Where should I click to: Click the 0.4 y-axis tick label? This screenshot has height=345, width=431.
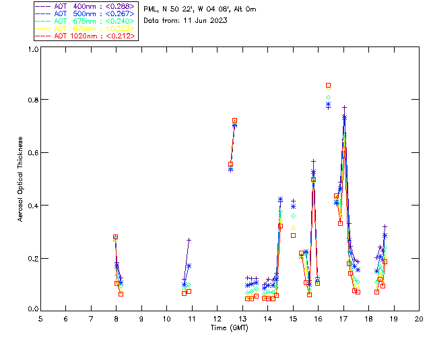[x=33, y=206]
